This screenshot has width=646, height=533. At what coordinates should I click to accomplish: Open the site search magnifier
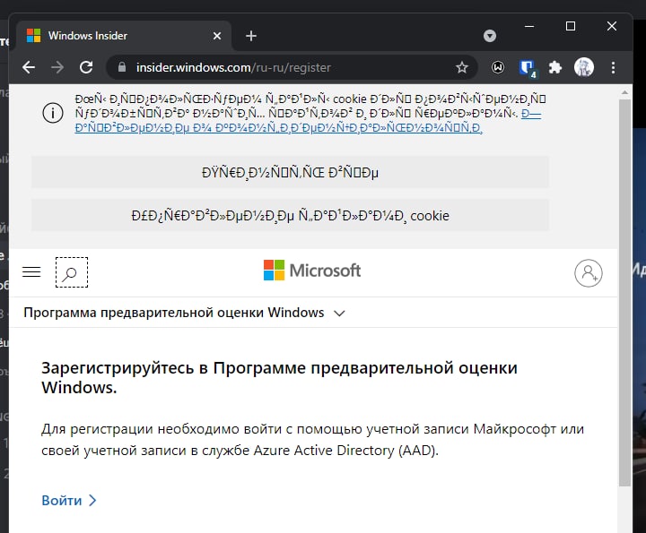(72, 272)
